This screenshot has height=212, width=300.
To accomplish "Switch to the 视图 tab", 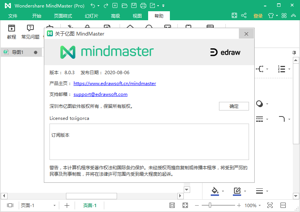I will [x=137, y=16].
